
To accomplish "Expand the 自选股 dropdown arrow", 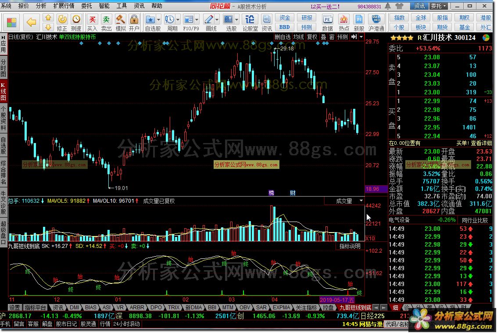I will tap(159, 20).
